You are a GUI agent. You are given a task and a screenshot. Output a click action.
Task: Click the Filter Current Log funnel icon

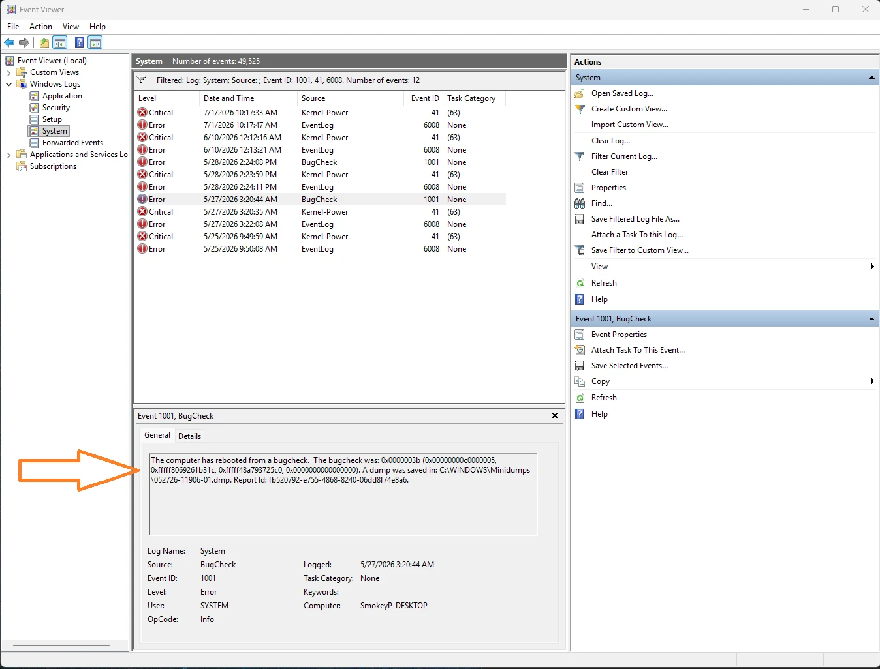click(580, 156)
